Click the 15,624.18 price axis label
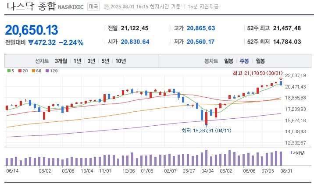Viewport: 314px width, 184px height. click(296, 120)
